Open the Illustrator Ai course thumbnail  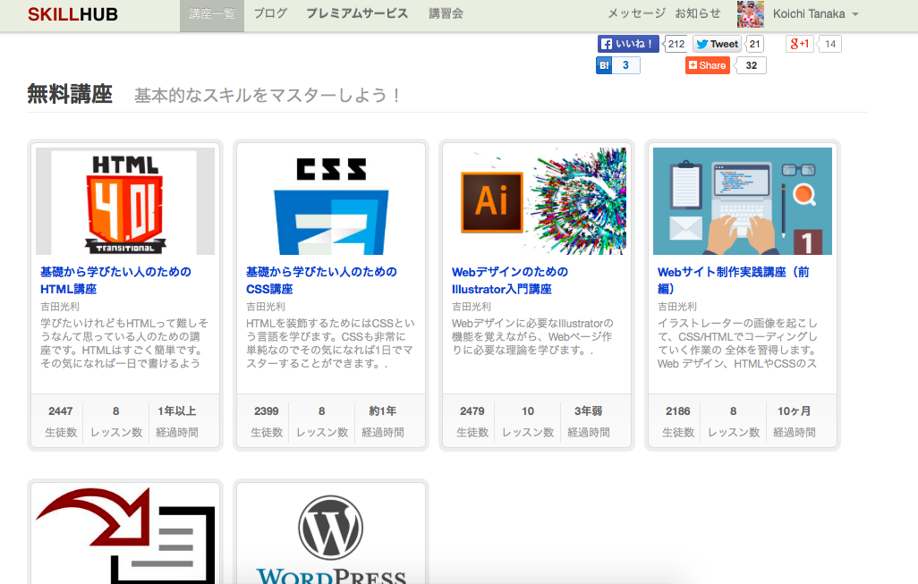tap(536, 199)
